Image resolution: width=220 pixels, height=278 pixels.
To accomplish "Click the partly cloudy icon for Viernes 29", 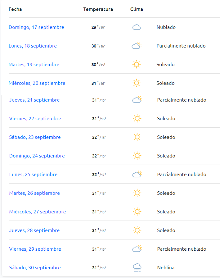I will pos(137,249).
